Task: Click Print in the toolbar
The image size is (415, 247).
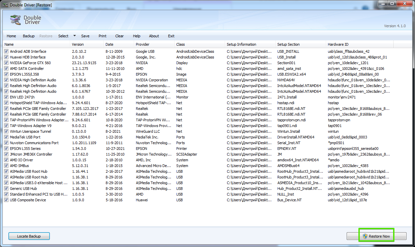Action: [x=102, y=36]
